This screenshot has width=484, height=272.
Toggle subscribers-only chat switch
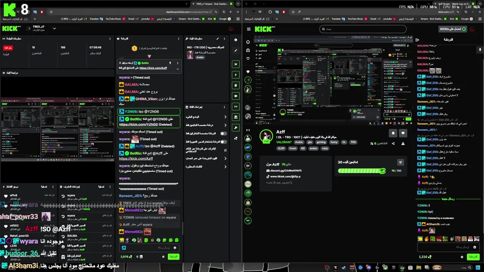pyautogui.click(x=224, y=133)
